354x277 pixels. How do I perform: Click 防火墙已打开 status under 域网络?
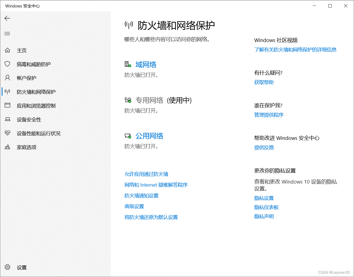[x=141, y=75]
